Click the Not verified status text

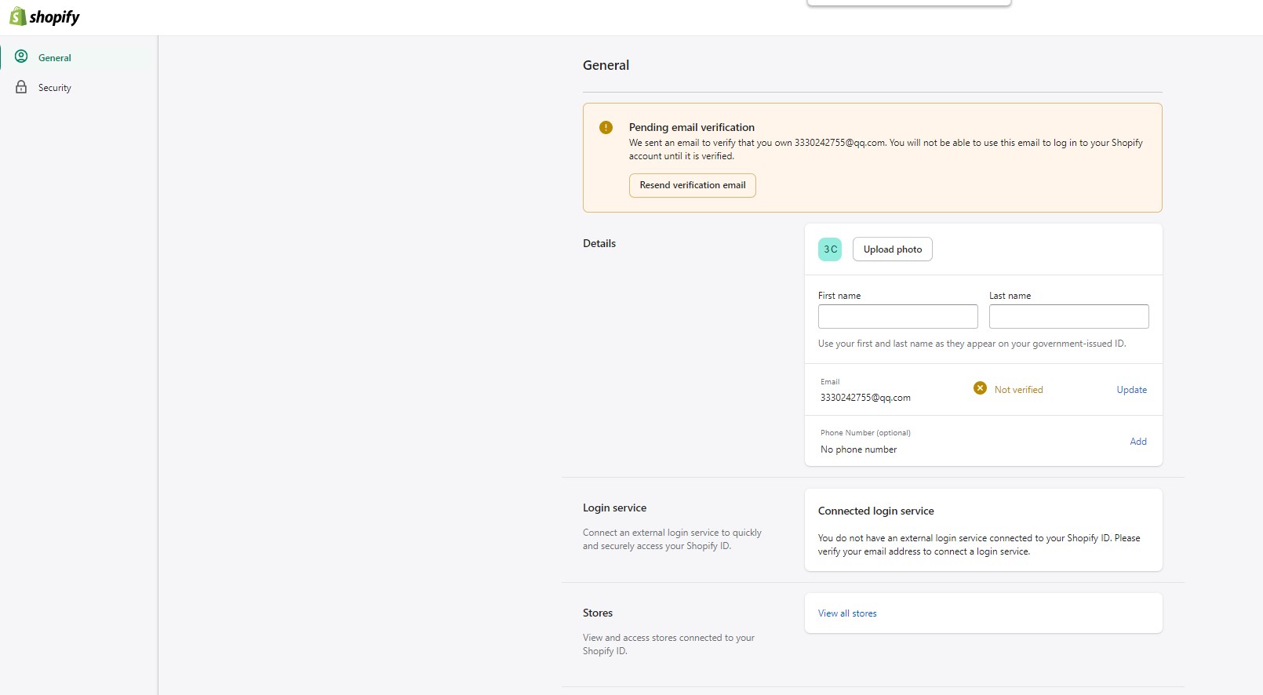(x=1018, y=390)
